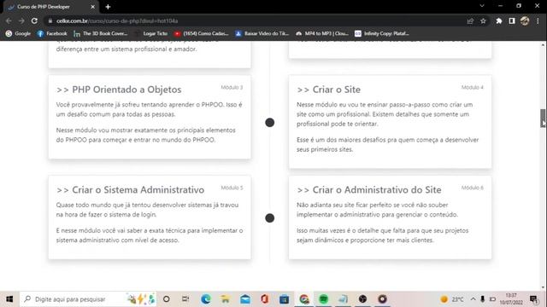Click timeline dot between Módulo 5 and 6
547x307 pixels.
pyautogui.click(x=270, y=218)
